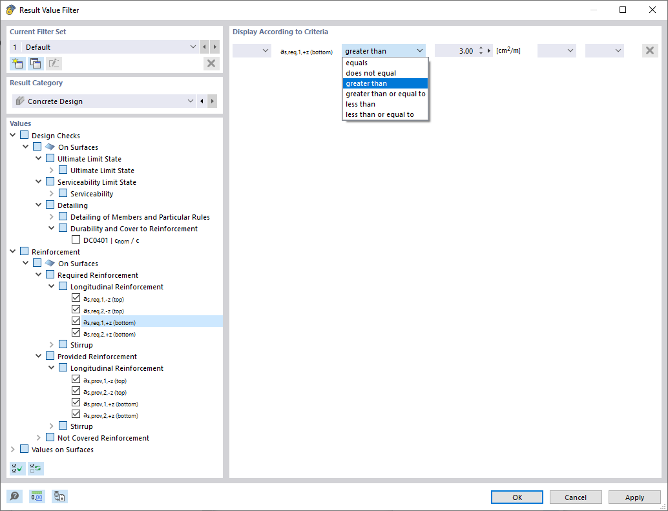Click into the 3.00 value field

click(455, 50)
